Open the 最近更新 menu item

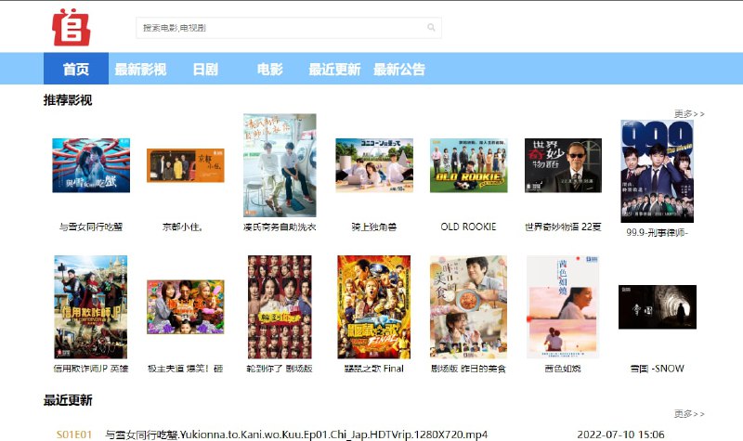(x=334, y=69)
